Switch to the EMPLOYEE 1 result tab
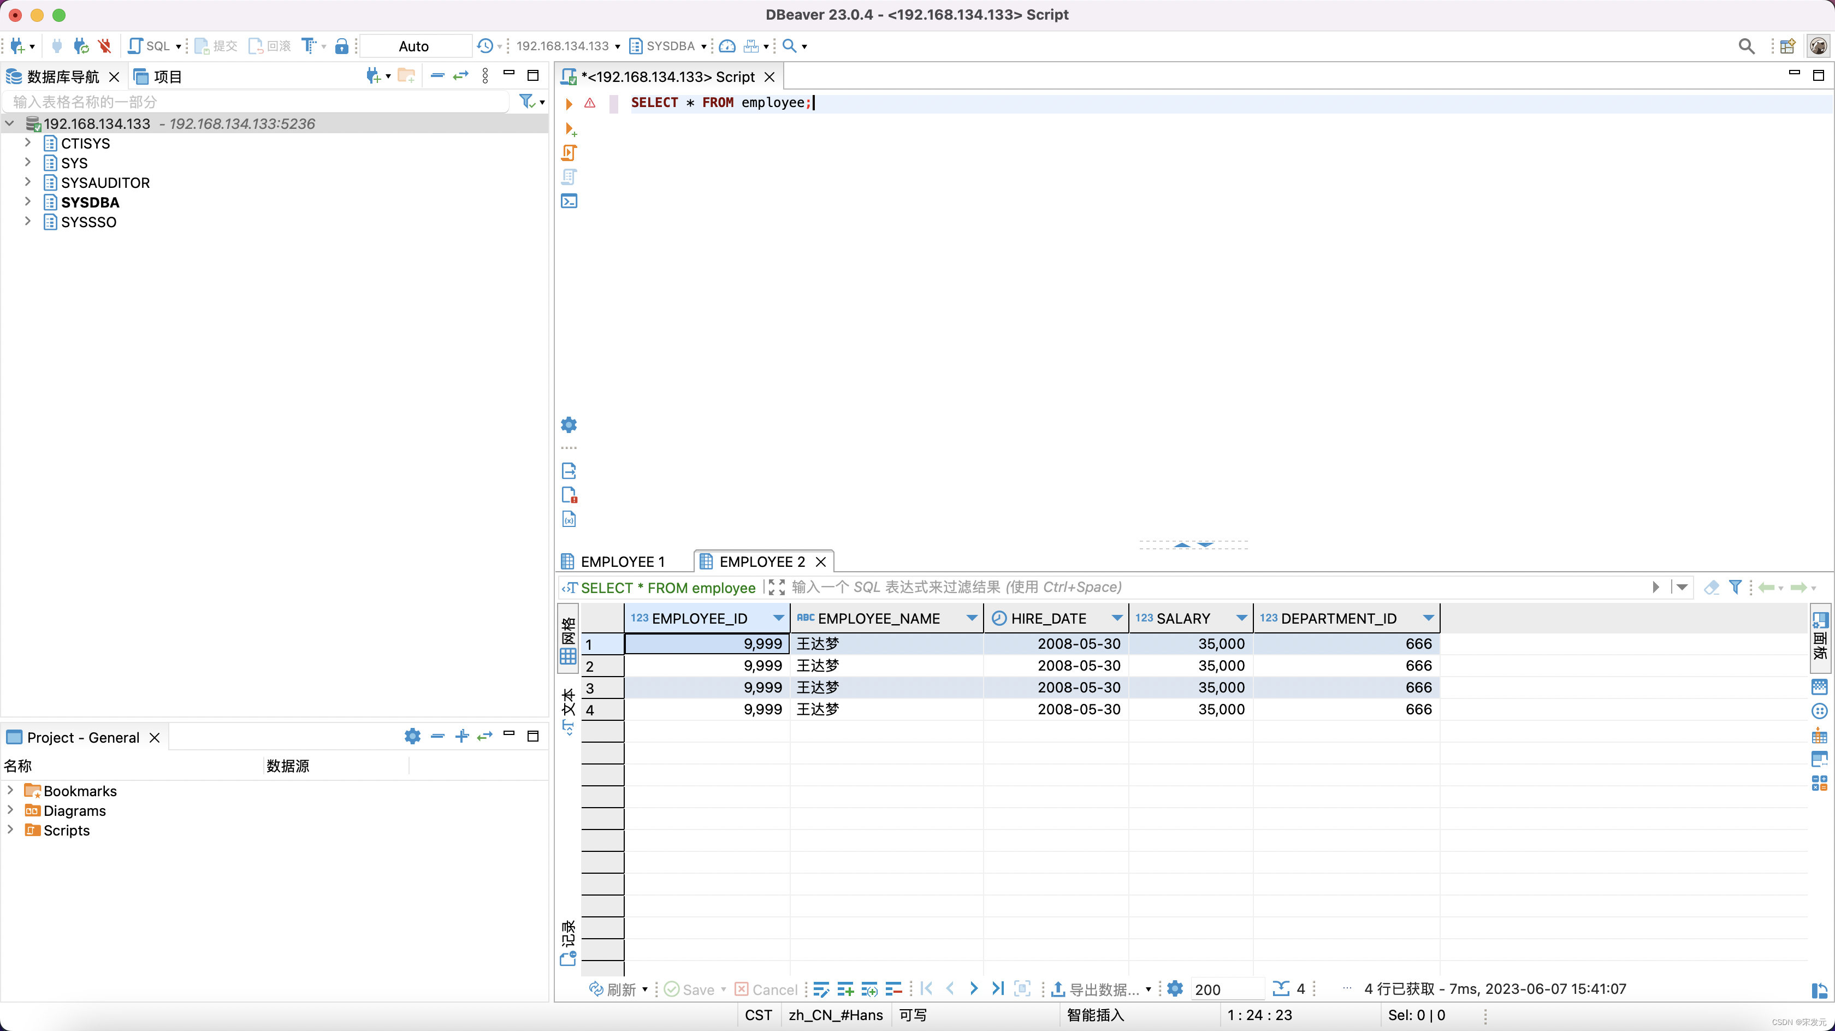Viewport: 1835px width, 1031px height. (x=620, y=561)
